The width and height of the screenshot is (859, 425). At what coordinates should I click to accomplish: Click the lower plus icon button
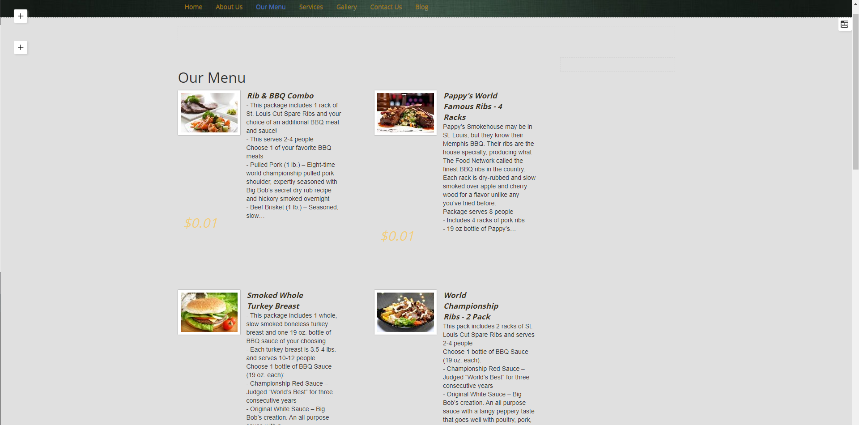point(21,47)
